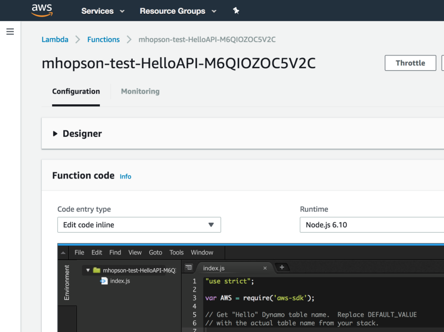Switch to the Monitoring tab
Viewport: 444px width, 332px height.
140,91
